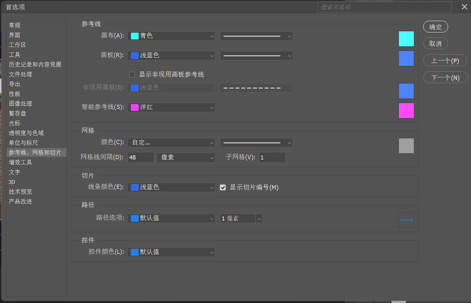Go to previous page with 上一个(P)
Screen dimensions: 471x303
coord(445,61)
